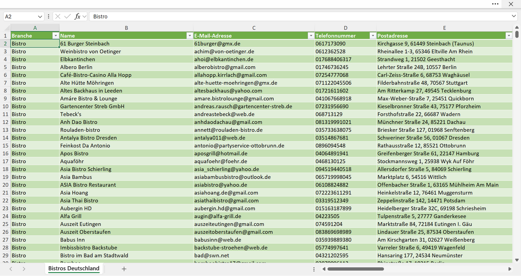Image resolution: width=521 pixels, height=276 pixels.
Task: Select email 'backstube-stroehen@web.de'
Action: pyautogui.click(x=254, y=248)
